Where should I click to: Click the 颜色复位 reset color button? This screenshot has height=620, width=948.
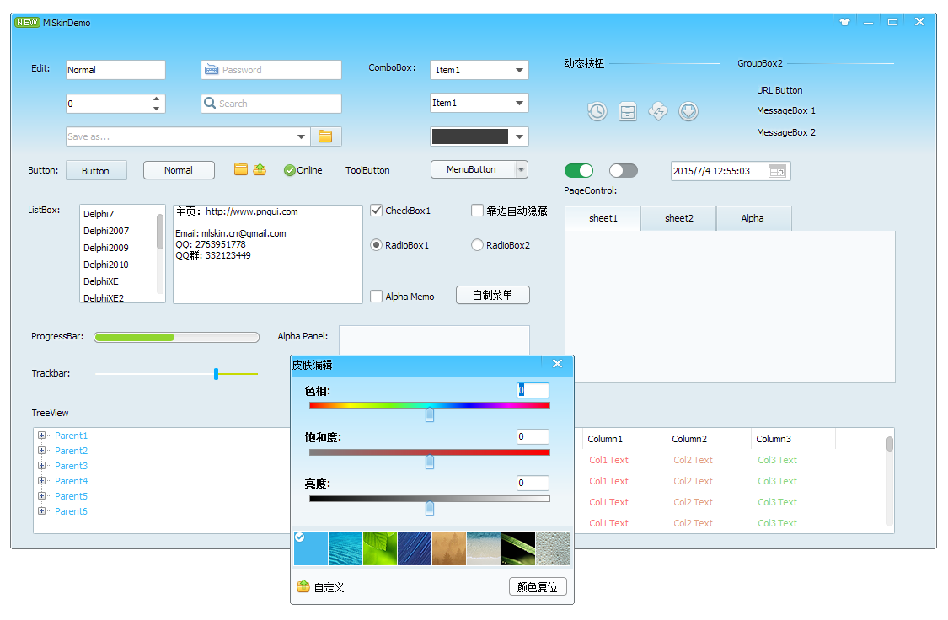pos(538,587)
